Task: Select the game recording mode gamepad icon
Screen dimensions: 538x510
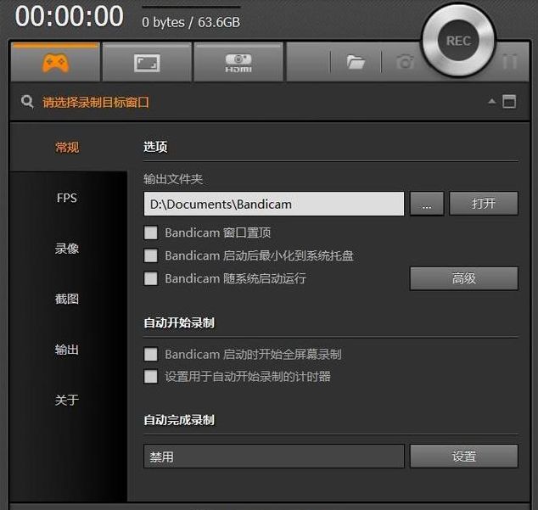Action: pos(55,63)
